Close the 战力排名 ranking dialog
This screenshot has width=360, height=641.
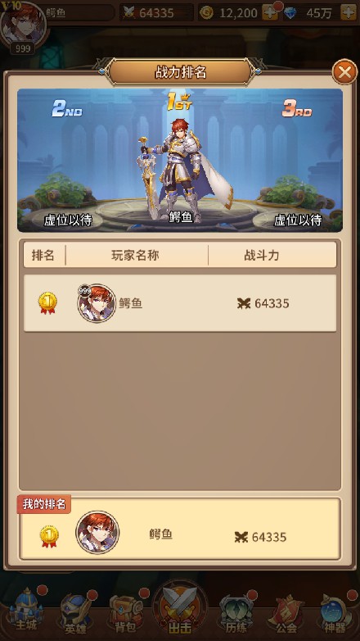345,73
